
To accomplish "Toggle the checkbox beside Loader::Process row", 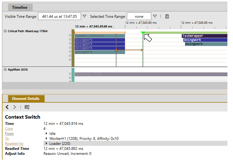I will [70, 36].
